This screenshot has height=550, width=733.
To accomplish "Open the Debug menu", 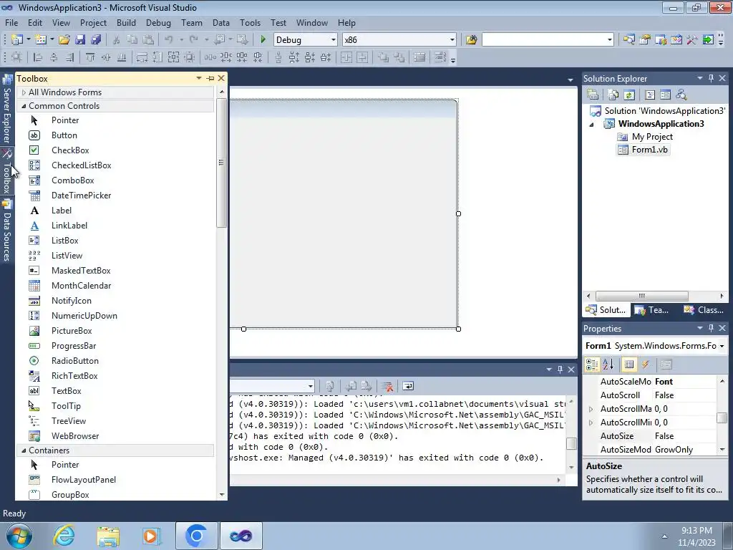I will click(x=158, y=22).
